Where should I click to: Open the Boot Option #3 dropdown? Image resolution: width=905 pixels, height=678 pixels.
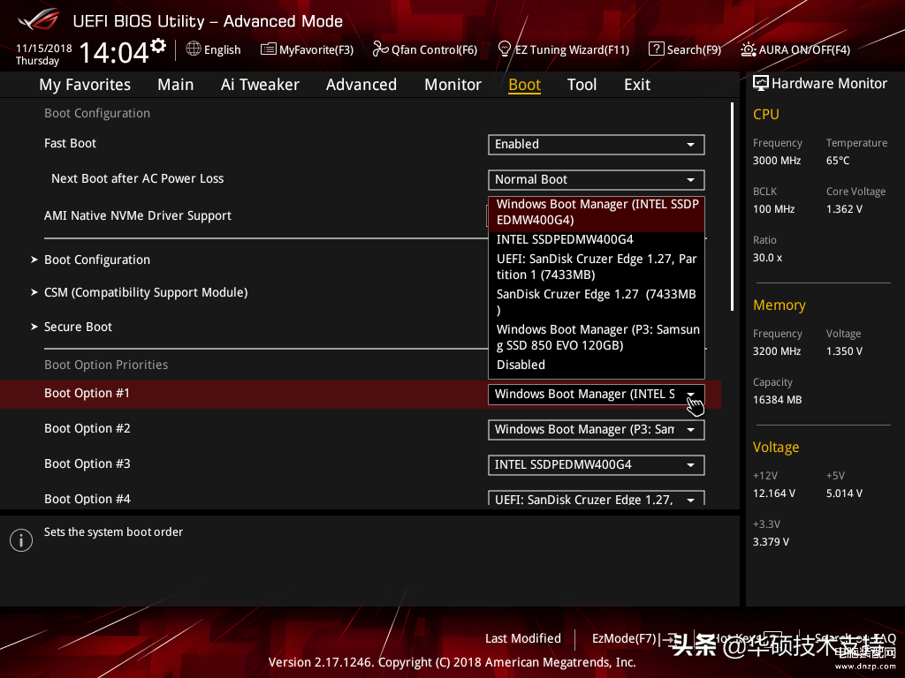(597, 464)
